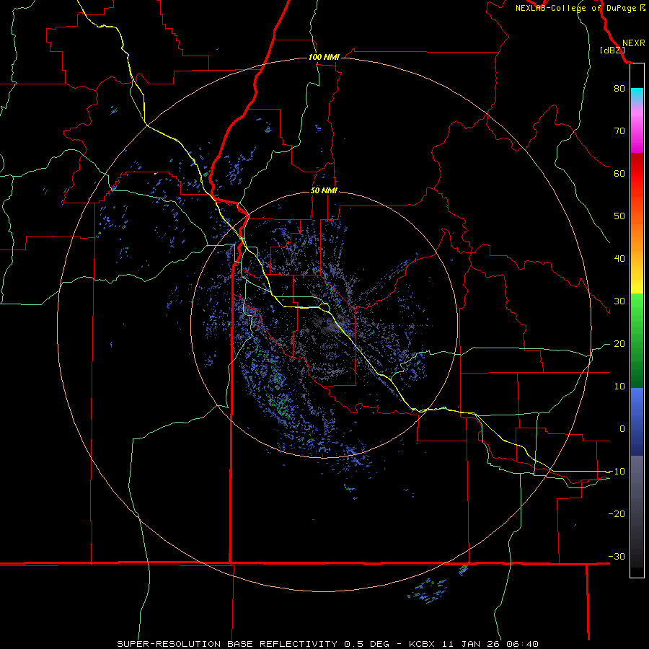Click the blue segment of the color bar
Viewport: 649px width, 649px height.
(x=637, y=421)
